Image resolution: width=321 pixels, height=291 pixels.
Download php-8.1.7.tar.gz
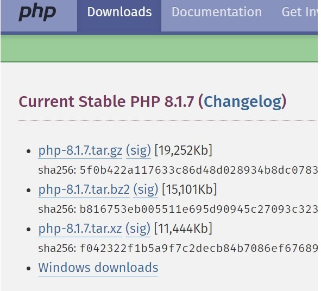click(80, 150)
